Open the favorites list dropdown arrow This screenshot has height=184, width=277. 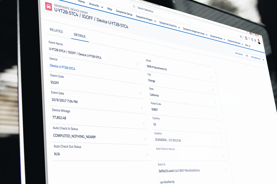click(243, 37)
